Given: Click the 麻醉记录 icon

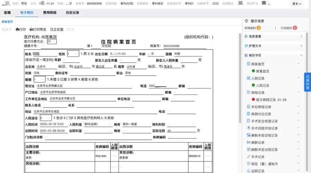Looking at the screenshot, I should point(248,142).
